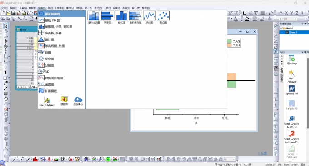Image resolution: width=309 pixels, height=166 pixels.
Task: Pick the column chart thumbnail 柱状图
Action: (121, 17)
